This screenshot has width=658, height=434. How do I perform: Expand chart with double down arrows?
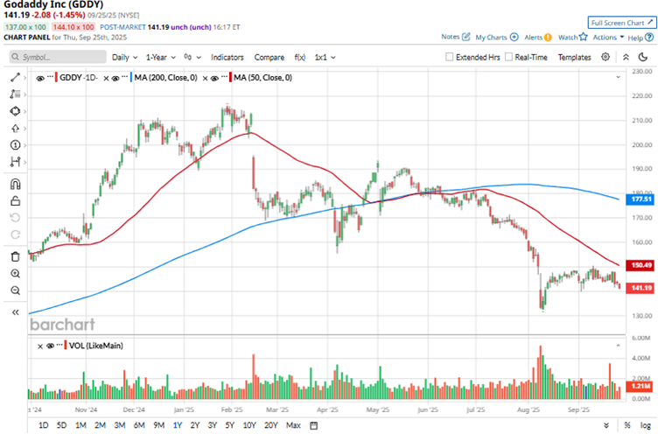coord(606,425)
